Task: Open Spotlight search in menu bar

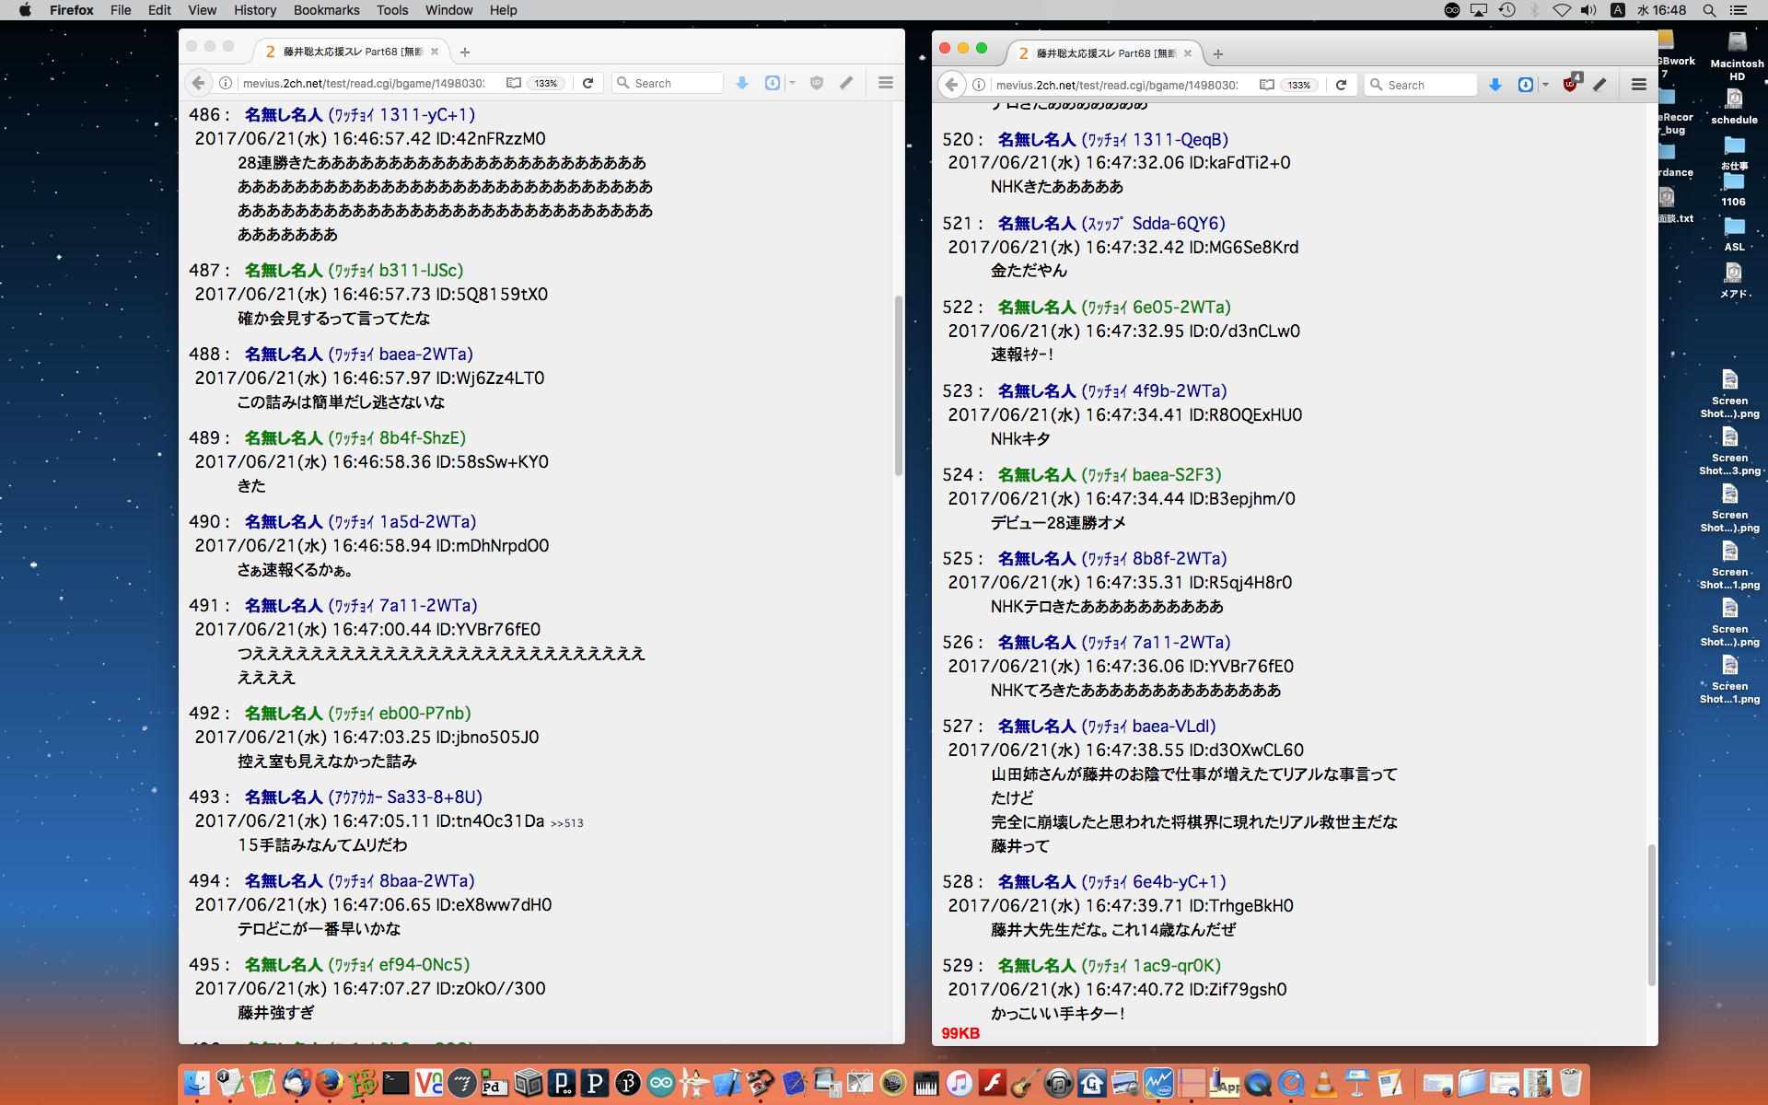Action: tap(1709, 10)
